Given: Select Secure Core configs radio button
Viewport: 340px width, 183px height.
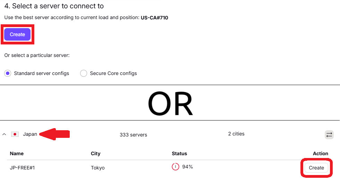Looking at the screenshot, I should pos(84,73).
